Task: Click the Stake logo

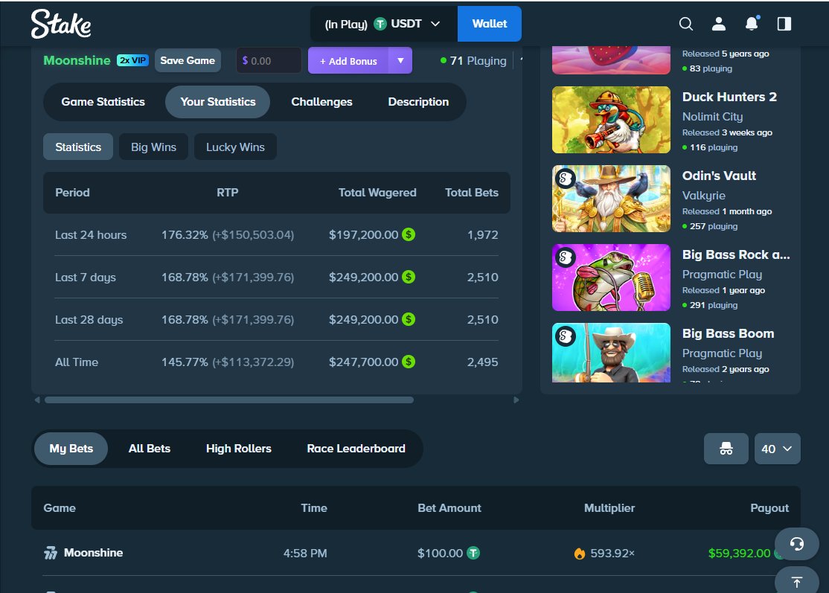Action: (61, 25)
